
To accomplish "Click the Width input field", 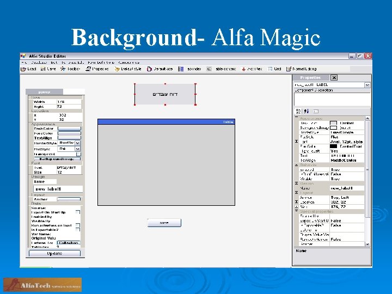I will (69, 102).
